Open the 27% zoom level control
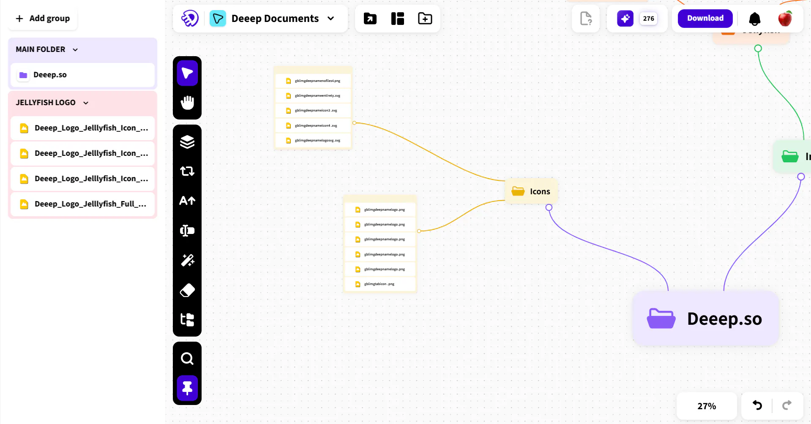 pyautogui.click(x=707, y=406)
